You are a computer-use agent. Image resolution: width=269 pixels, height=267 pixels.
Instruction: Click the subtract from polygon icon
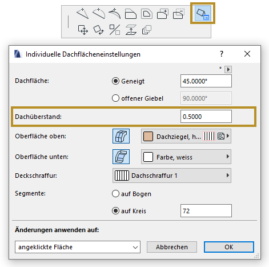pos(179,14)
